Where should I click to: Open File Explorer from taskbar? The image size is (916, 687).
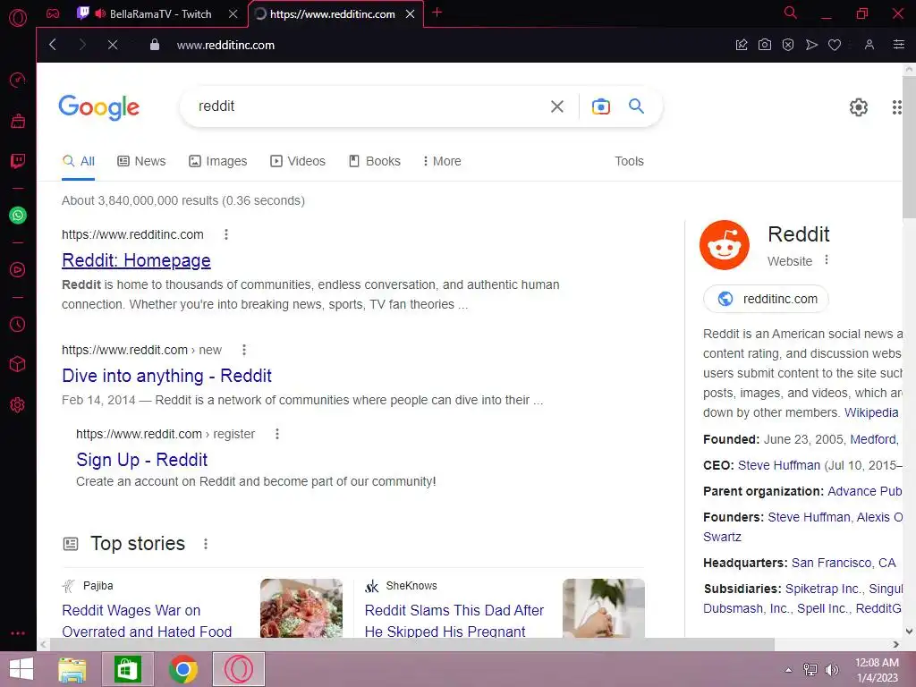pyautogui.click(x=72, y=669)
